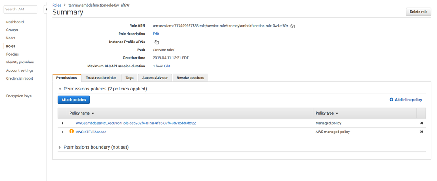
Task: Copy Instance Profile ARNs with copy icon
Action: pyautogui.click(x=156, y=42)
